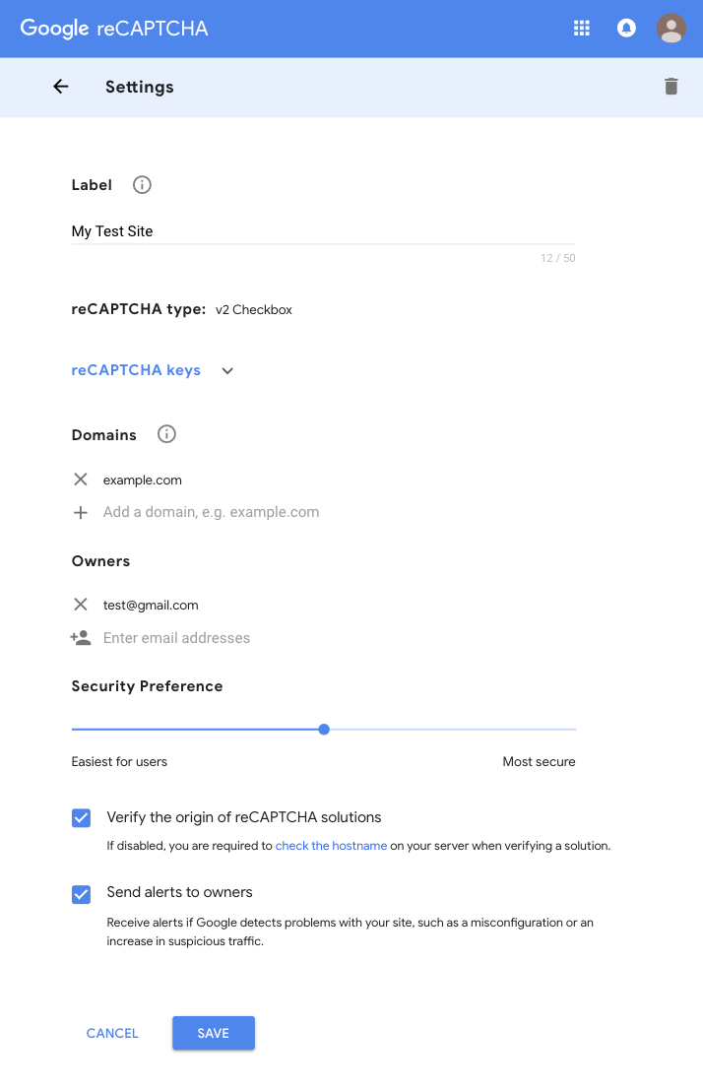Remove owner test@gmail.com
Screen dimensions: 703x1091
coord(81,605)
